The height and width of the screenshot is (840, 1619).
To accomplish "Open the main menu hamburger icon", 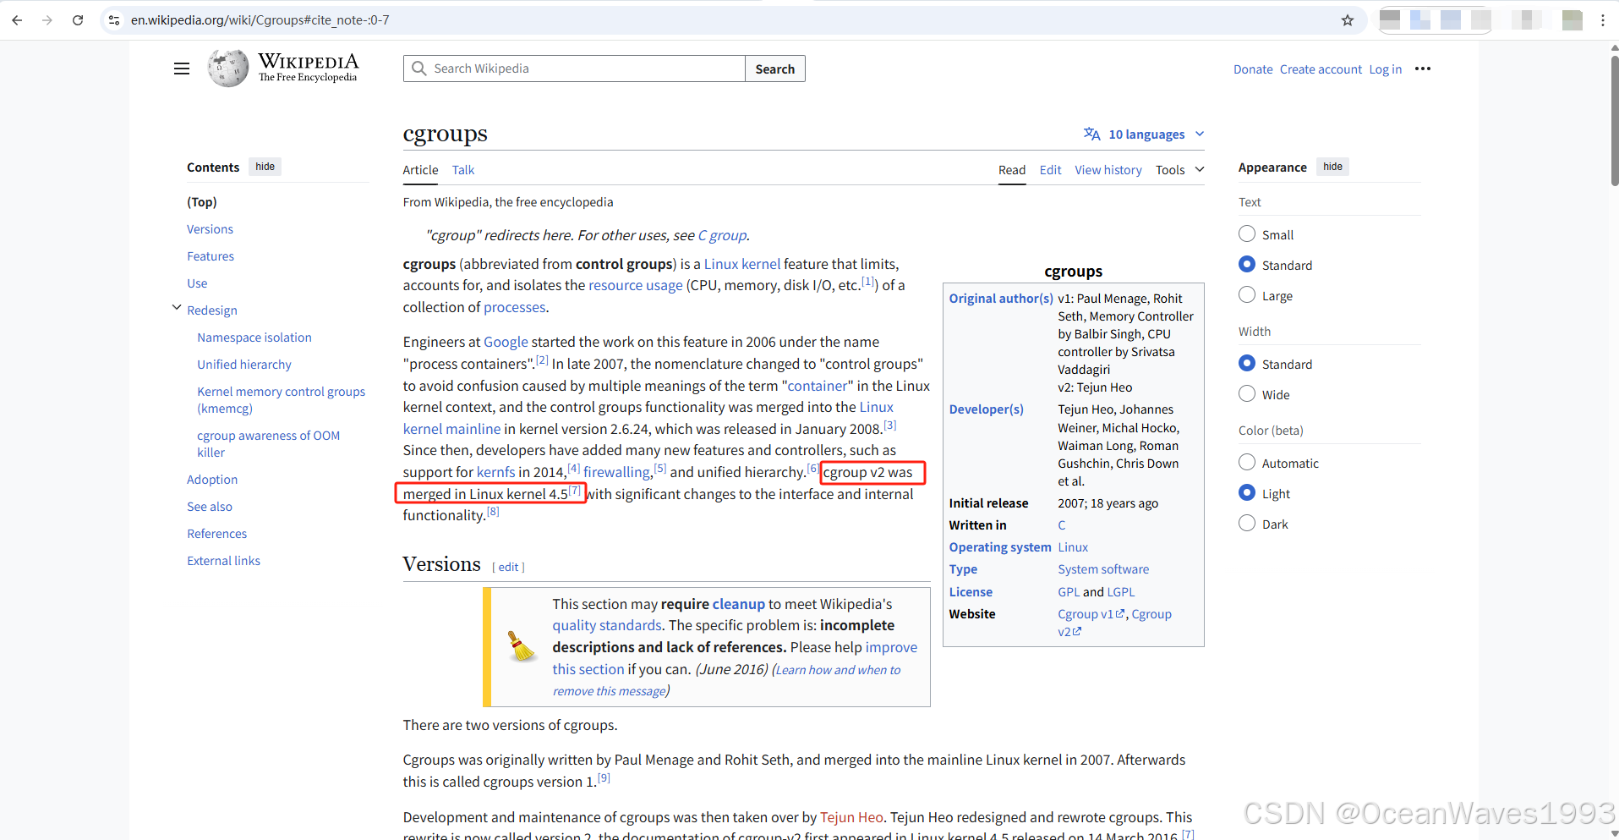I will coord(182,69).
